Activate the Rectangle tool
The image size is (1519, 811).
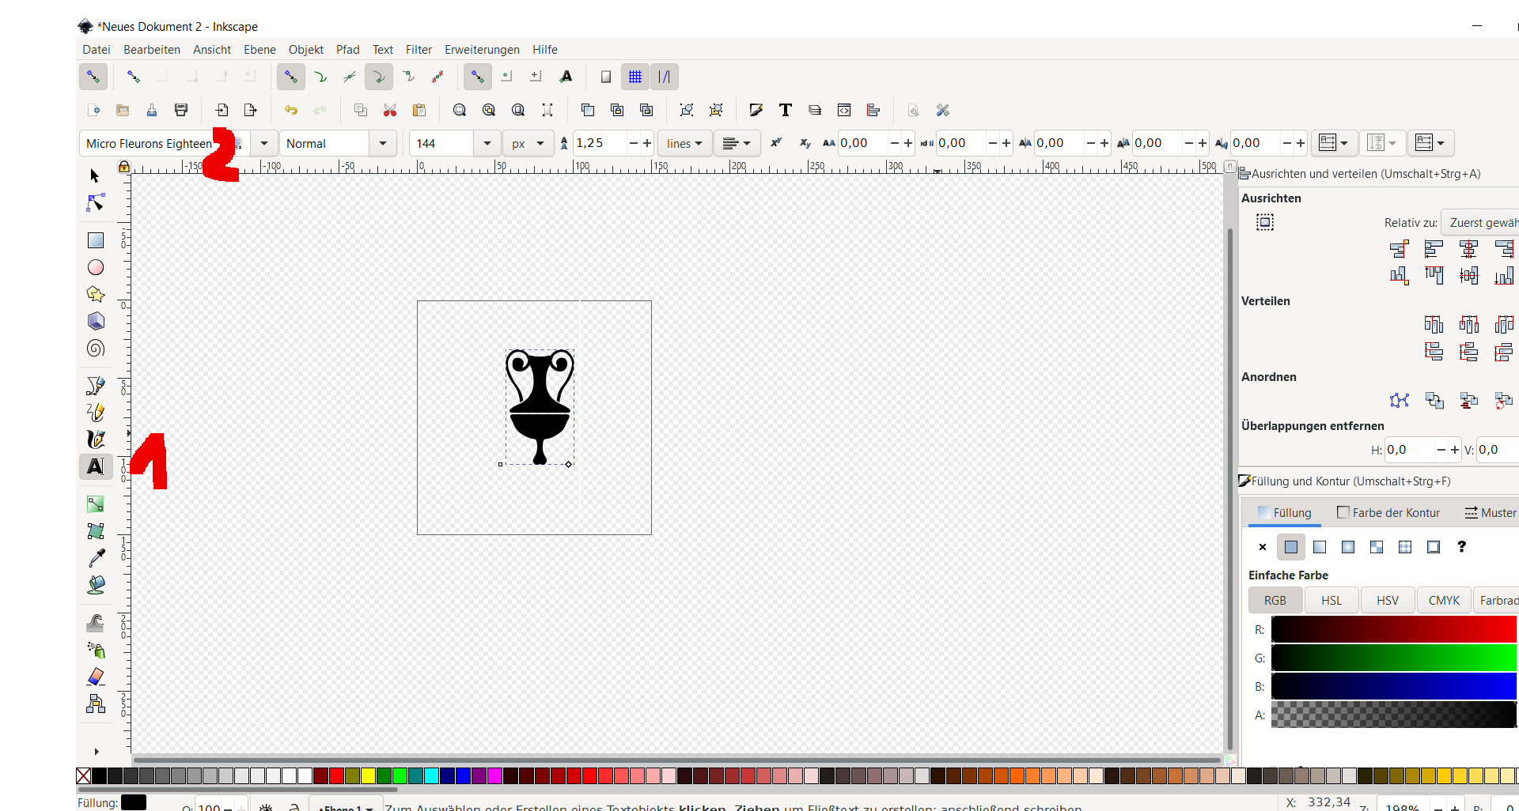[x=96, y=240]
